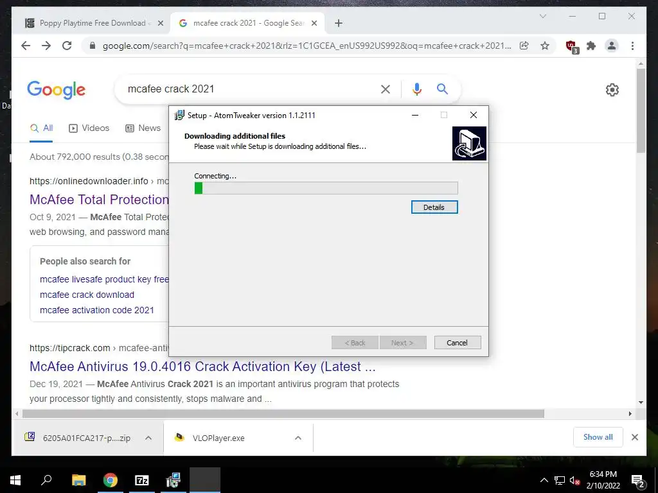The width and height of the screenshot is (658, 493).
Task: Click the horizontal page scrollbar
Action: (283, 414)
